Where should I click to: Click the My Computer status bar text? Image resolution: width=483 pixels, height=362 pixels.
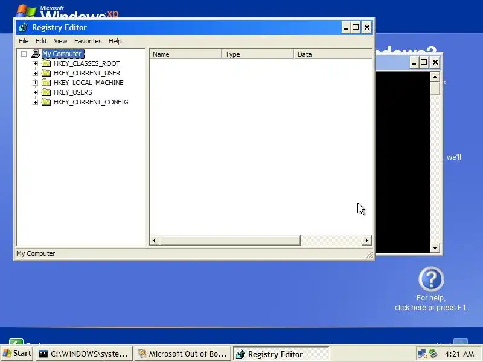coord(36,253)
